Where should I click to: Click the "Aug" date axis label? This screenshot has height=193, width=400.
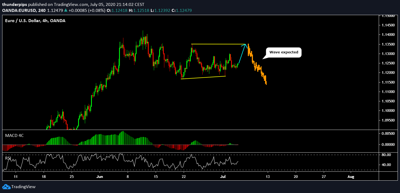[x=351, y=177]
